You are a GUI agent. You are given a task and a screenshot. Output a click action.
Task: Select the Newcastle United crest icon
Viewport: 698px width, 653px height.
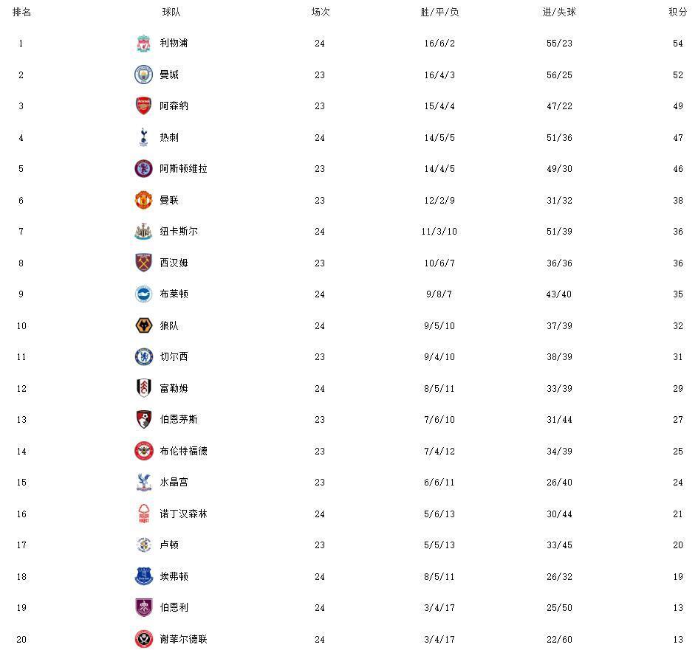pos(143,232)
